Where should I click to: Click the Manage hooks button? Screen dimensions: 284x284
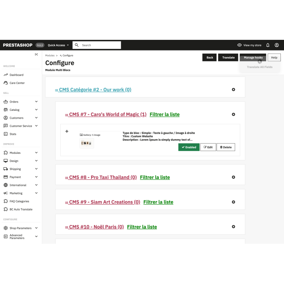[x=253, y=58]
